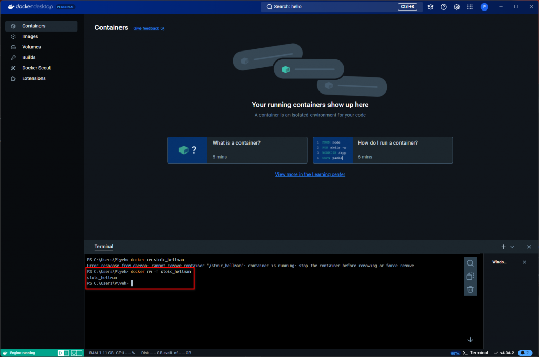The image size is (539, 357).
Task: Select the 'Windo...' terminal session
Action: [x=500, y=262]
